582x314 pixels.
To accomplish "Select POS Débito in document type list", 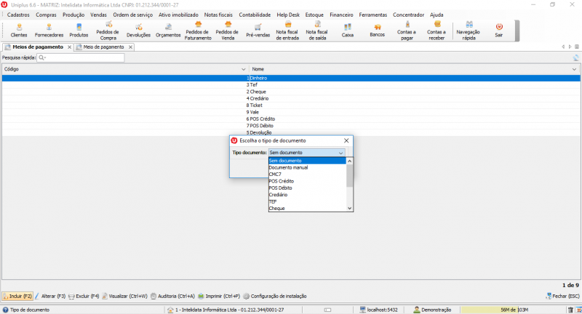I will (307, 188).
